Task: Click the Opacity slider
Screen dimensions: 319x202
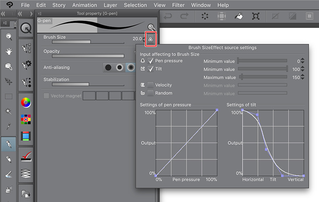Action: [88, 56]
